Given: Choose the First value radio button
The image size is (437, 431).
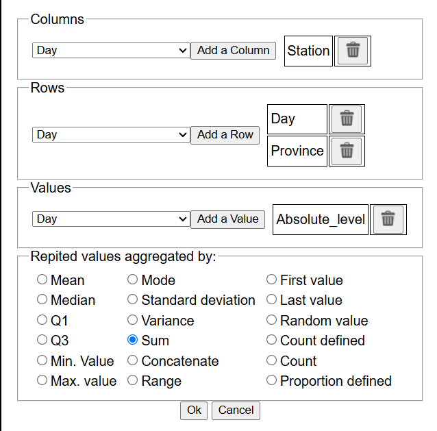Looking at the screenshot, I should pos(272,280).
